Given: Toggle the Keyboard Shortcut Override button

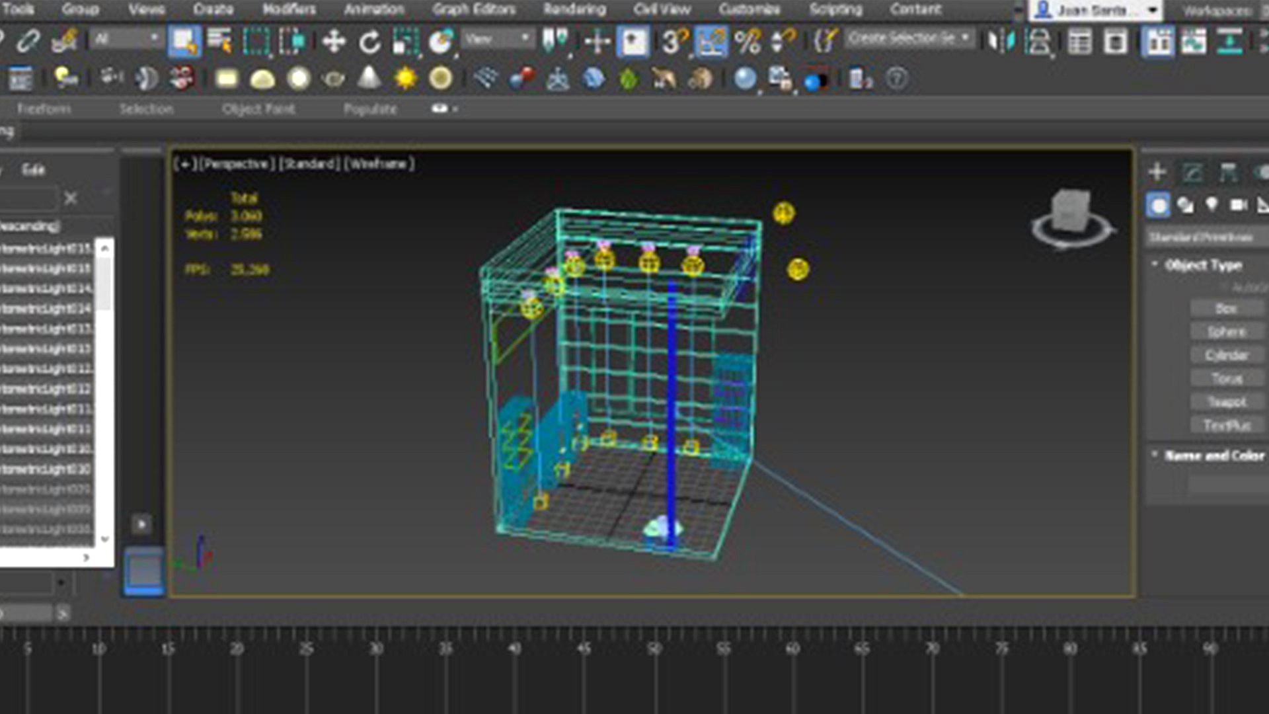Looking at the screenshot, I should tap(633, 41).
